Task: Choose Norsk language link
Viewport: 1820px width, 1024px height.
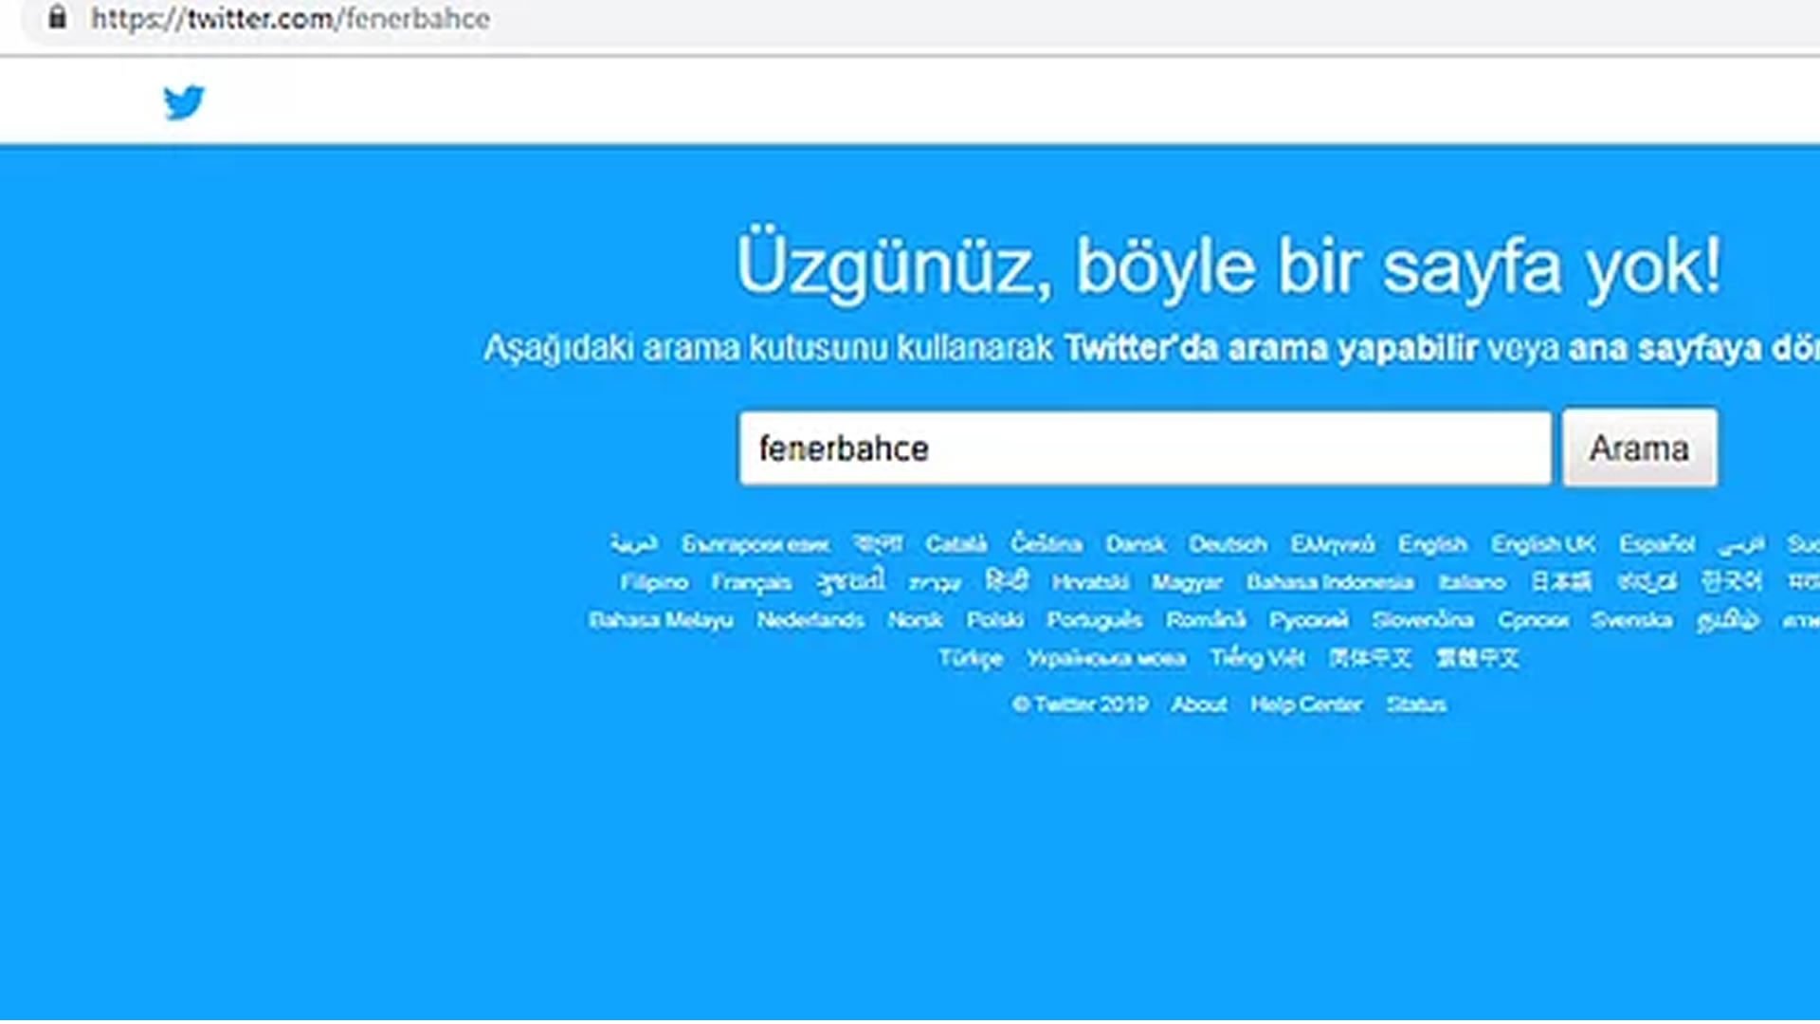Action: 915,620
